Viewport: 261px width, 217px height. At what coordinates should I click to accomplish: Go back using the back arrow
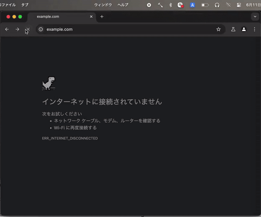[x=7, y=30]
